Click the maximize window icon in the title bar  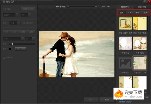145,2
